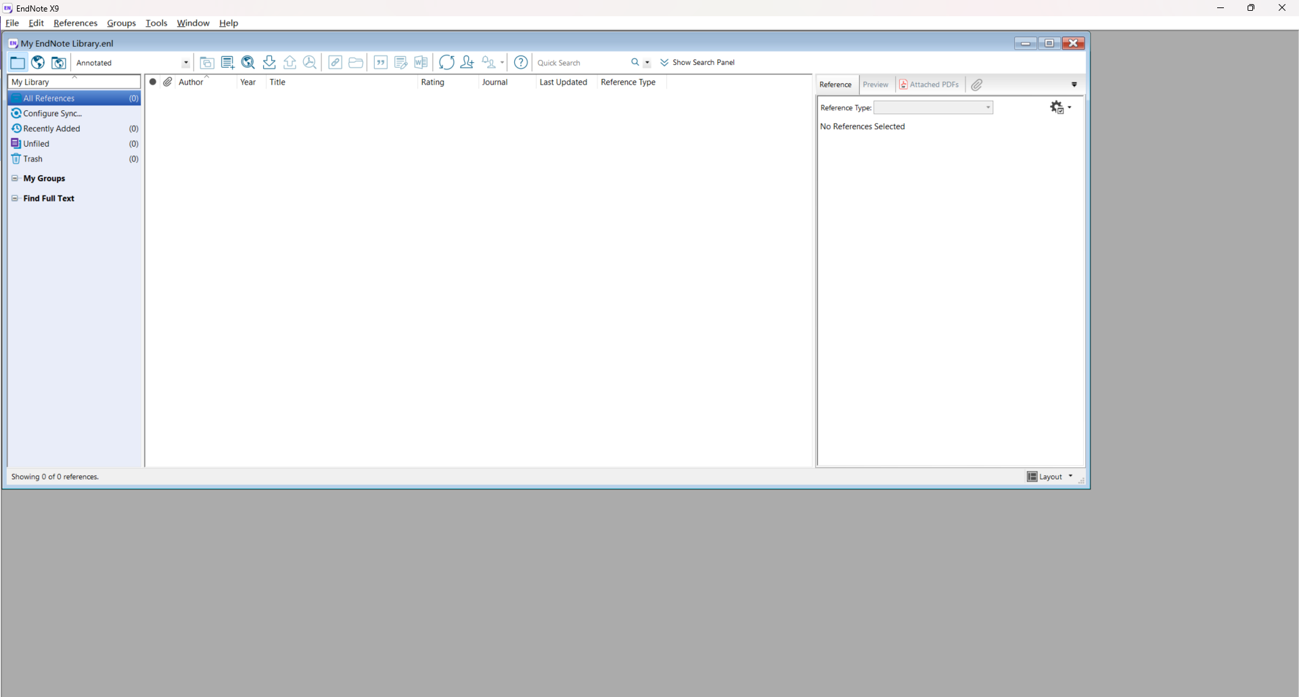Click the Format Bibliography icon
The width and height of the screenshot is (1299, 697).
click(401, 63)
